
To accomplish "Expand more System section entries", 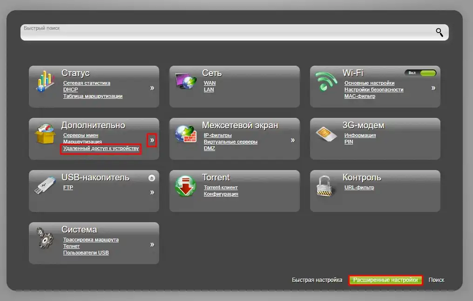I will (152, 244).
